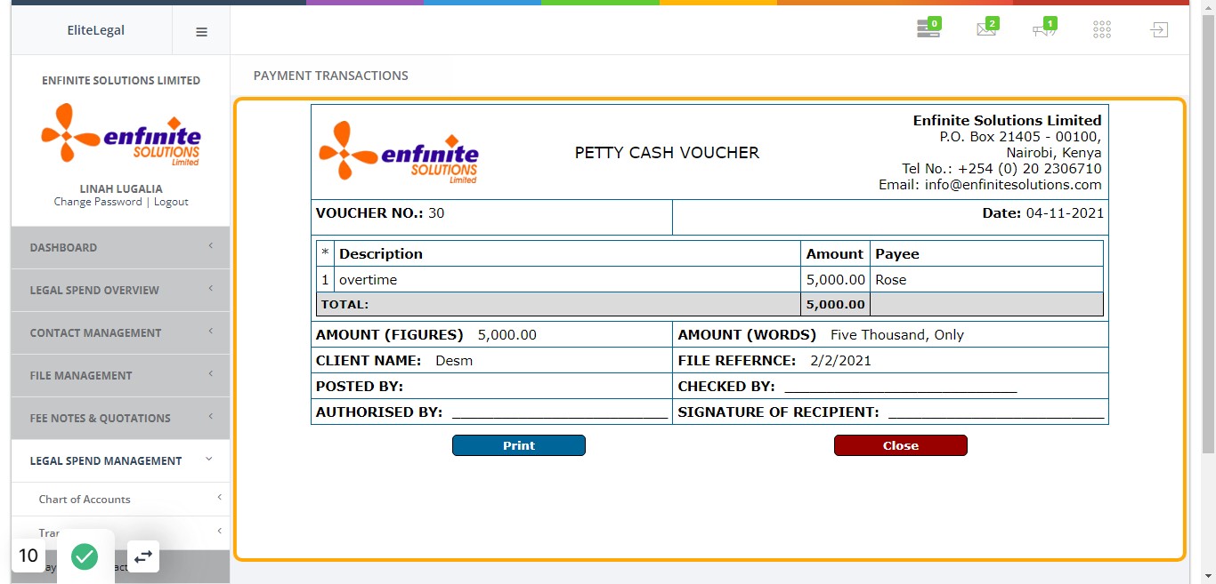This screenshot has height=584, width=1216.
Task: Click the Tel No. +254 (0) 20 2306710
Action: [x=1001, y=169]
